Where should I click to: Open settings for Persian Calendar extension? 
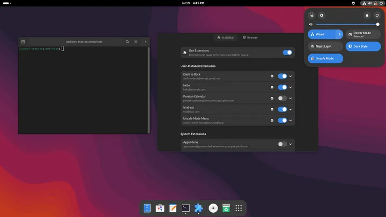272,99
